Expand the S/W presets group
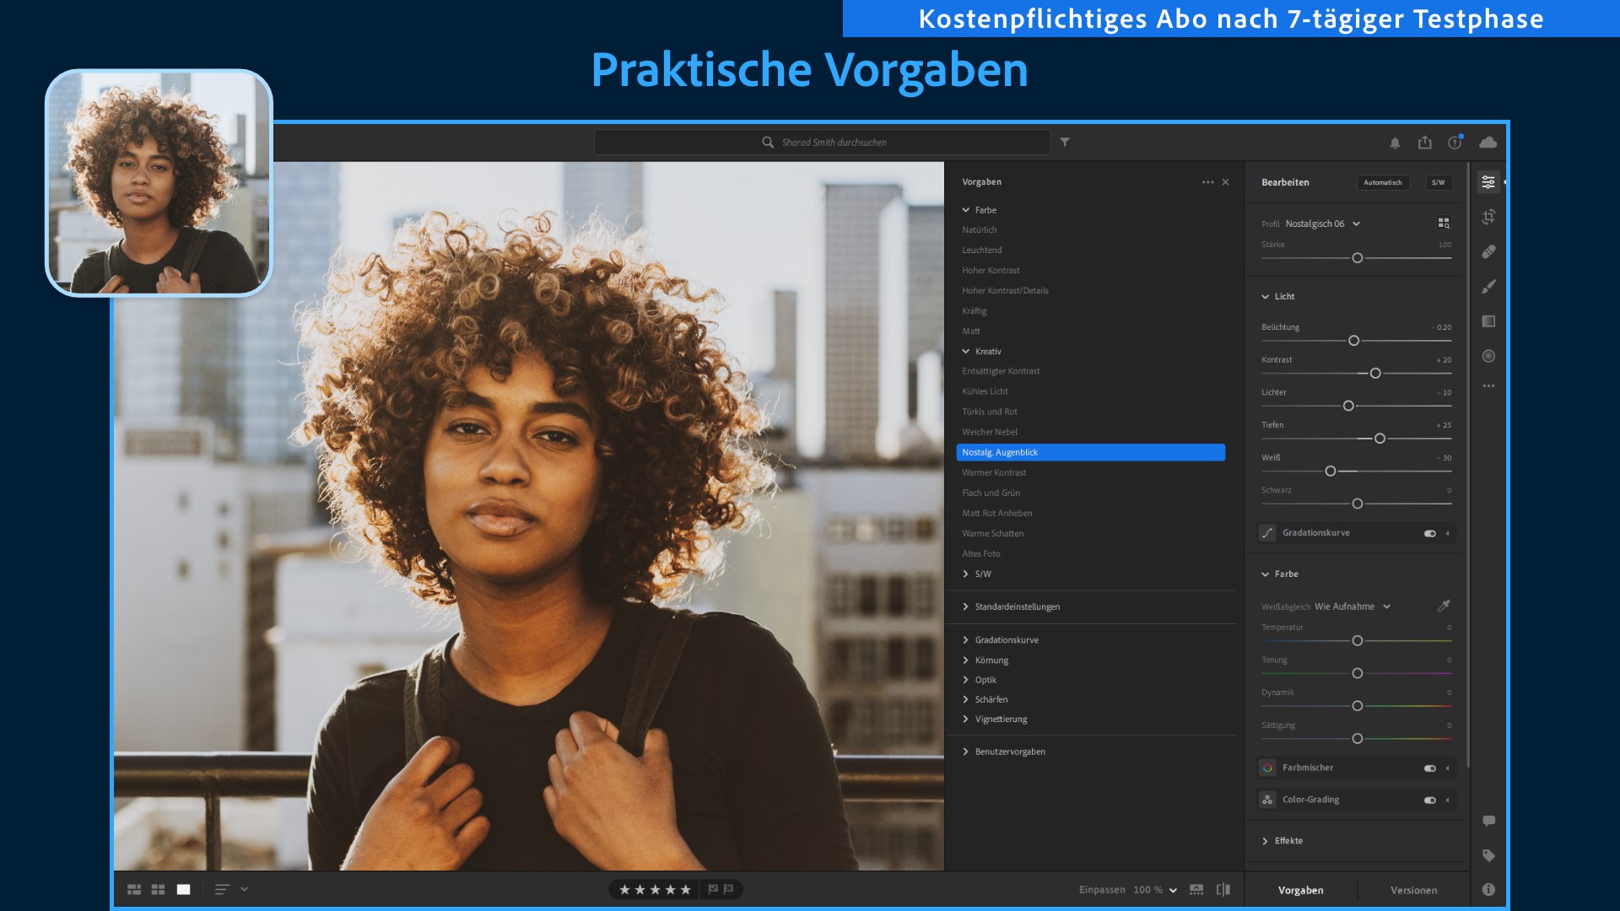The image size is (1620, 911). (977, 574)
